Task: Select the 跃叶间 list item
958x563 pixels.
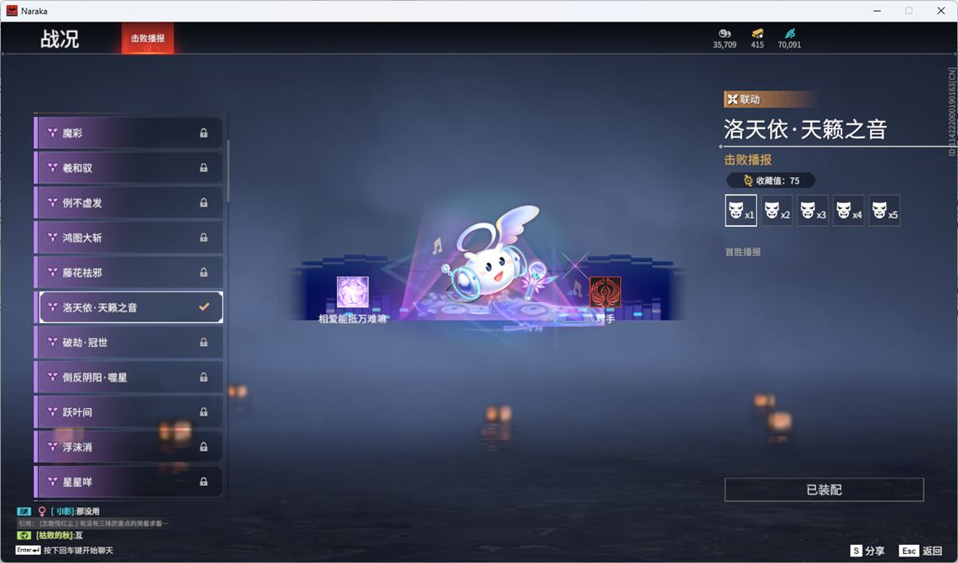Action: (x=128, y=412)
